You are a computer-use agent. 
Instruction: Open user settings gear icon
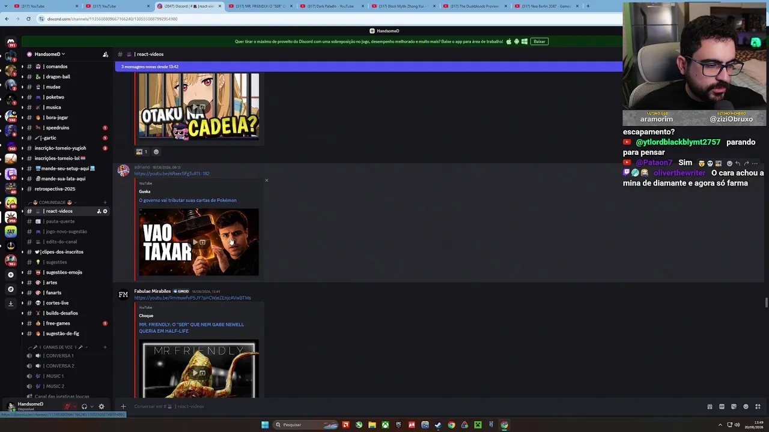click(101, 406)
